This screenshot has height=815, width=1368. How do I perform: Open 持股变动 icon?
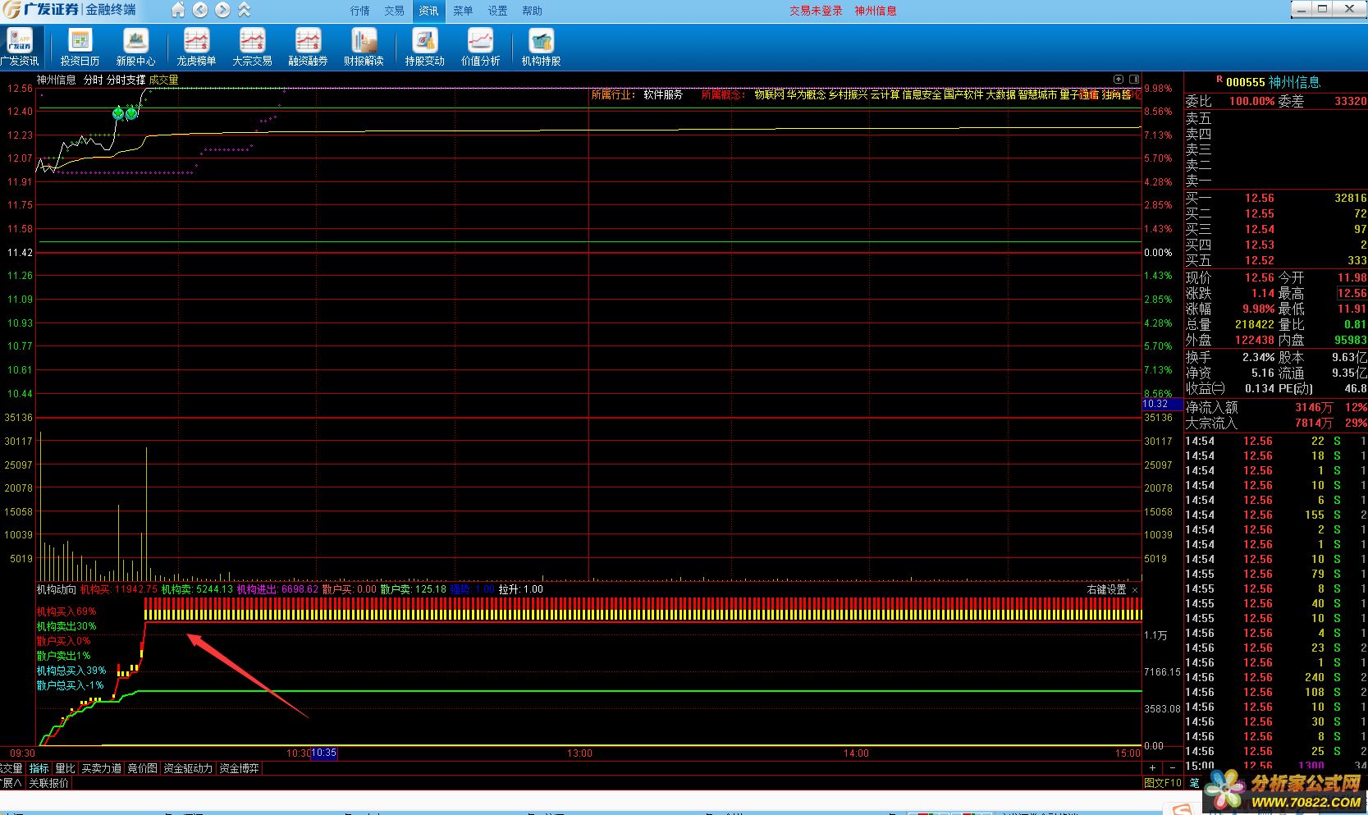[424, 47]
